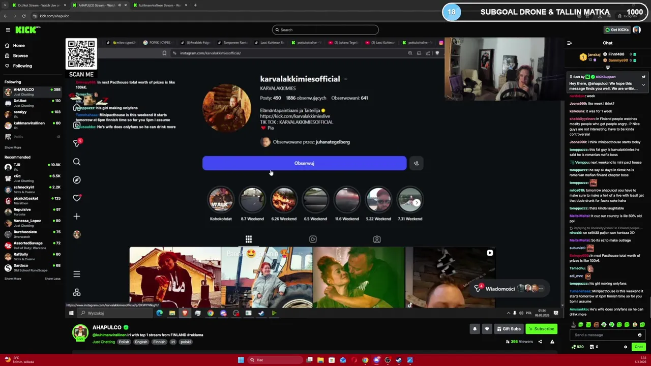The height and width of the screenshot is (366, 651).
Task: Follow AHAPULCO with the heart button
Action: coord(487,329)
